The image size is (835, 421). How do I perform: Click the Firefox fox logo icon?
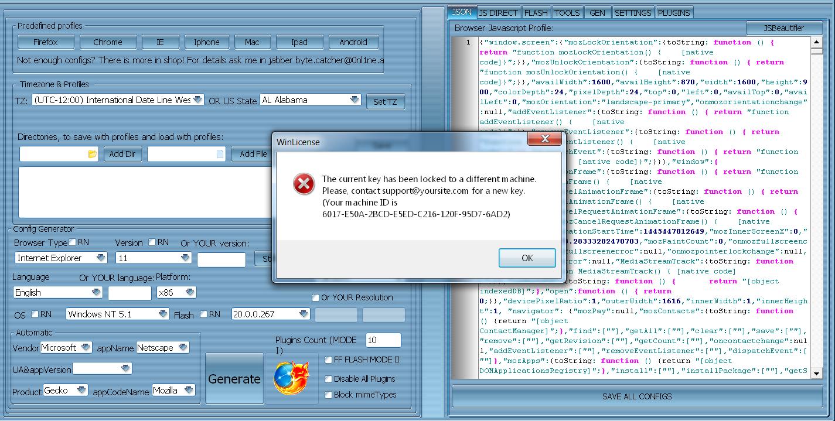point(292,378)
